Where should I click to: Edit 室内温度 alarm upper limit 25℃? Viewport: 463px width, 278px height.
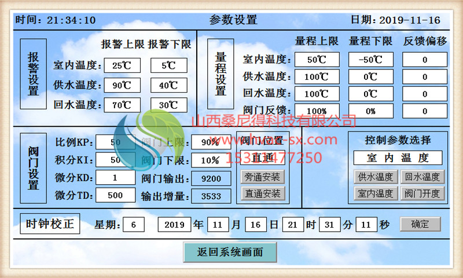pos(122,65)
